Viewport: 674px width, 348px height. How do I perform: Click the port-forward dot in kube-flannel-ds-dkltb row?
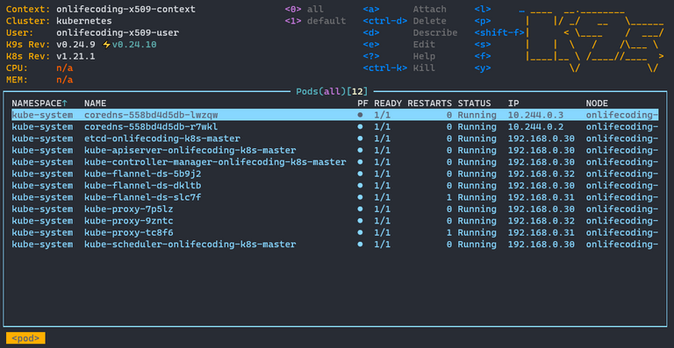(x=360, y=185)
